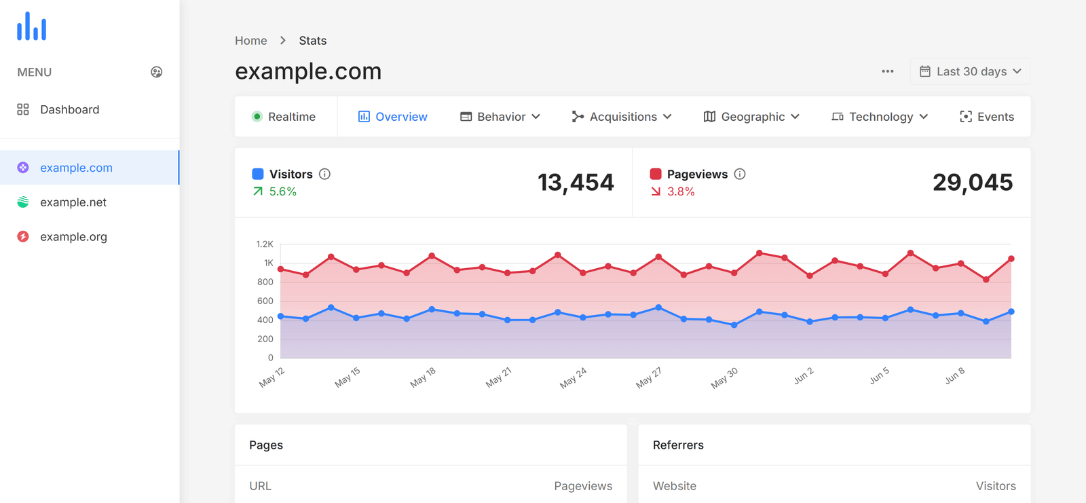This screenshot has height=503, width=1086.
Task: Expand the Acquisitions dropdown menu
Action: pos(622,117)
